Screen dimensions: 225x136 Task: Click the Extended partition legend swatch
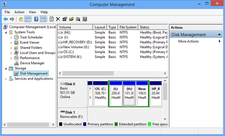pos(116,124)
